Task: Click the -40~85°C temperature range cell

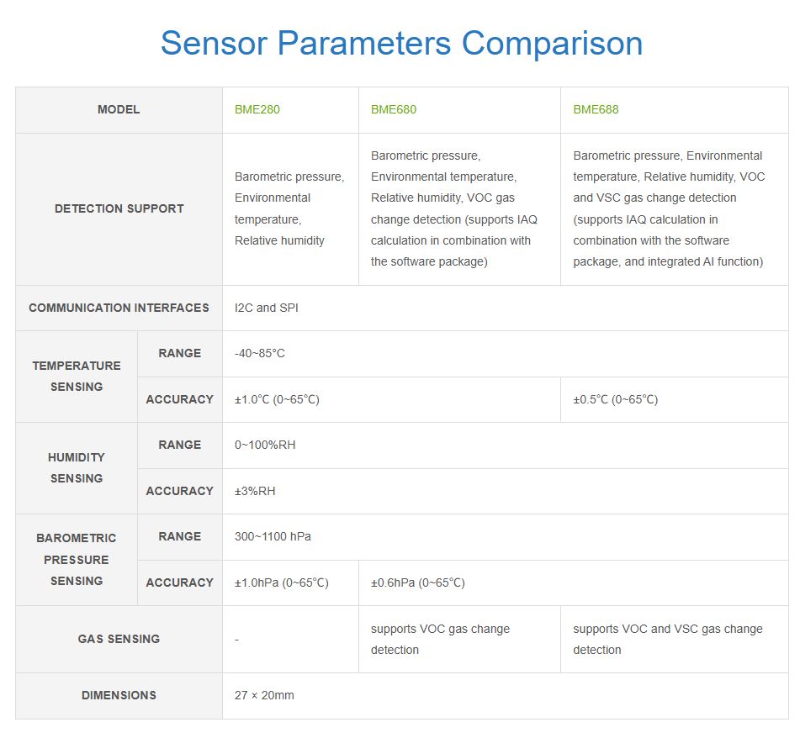Action: [x=260, y=353]
